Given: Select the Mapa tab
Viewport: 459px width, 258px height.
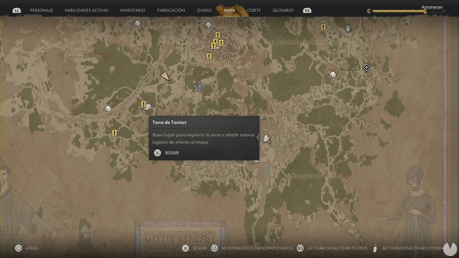Looking at the screenshot, I should (x=229, y=10).
